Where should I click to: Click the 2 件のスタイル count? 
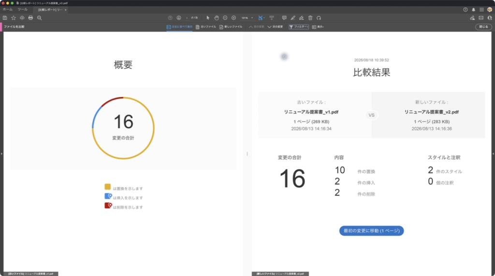(x=445, y=170)
